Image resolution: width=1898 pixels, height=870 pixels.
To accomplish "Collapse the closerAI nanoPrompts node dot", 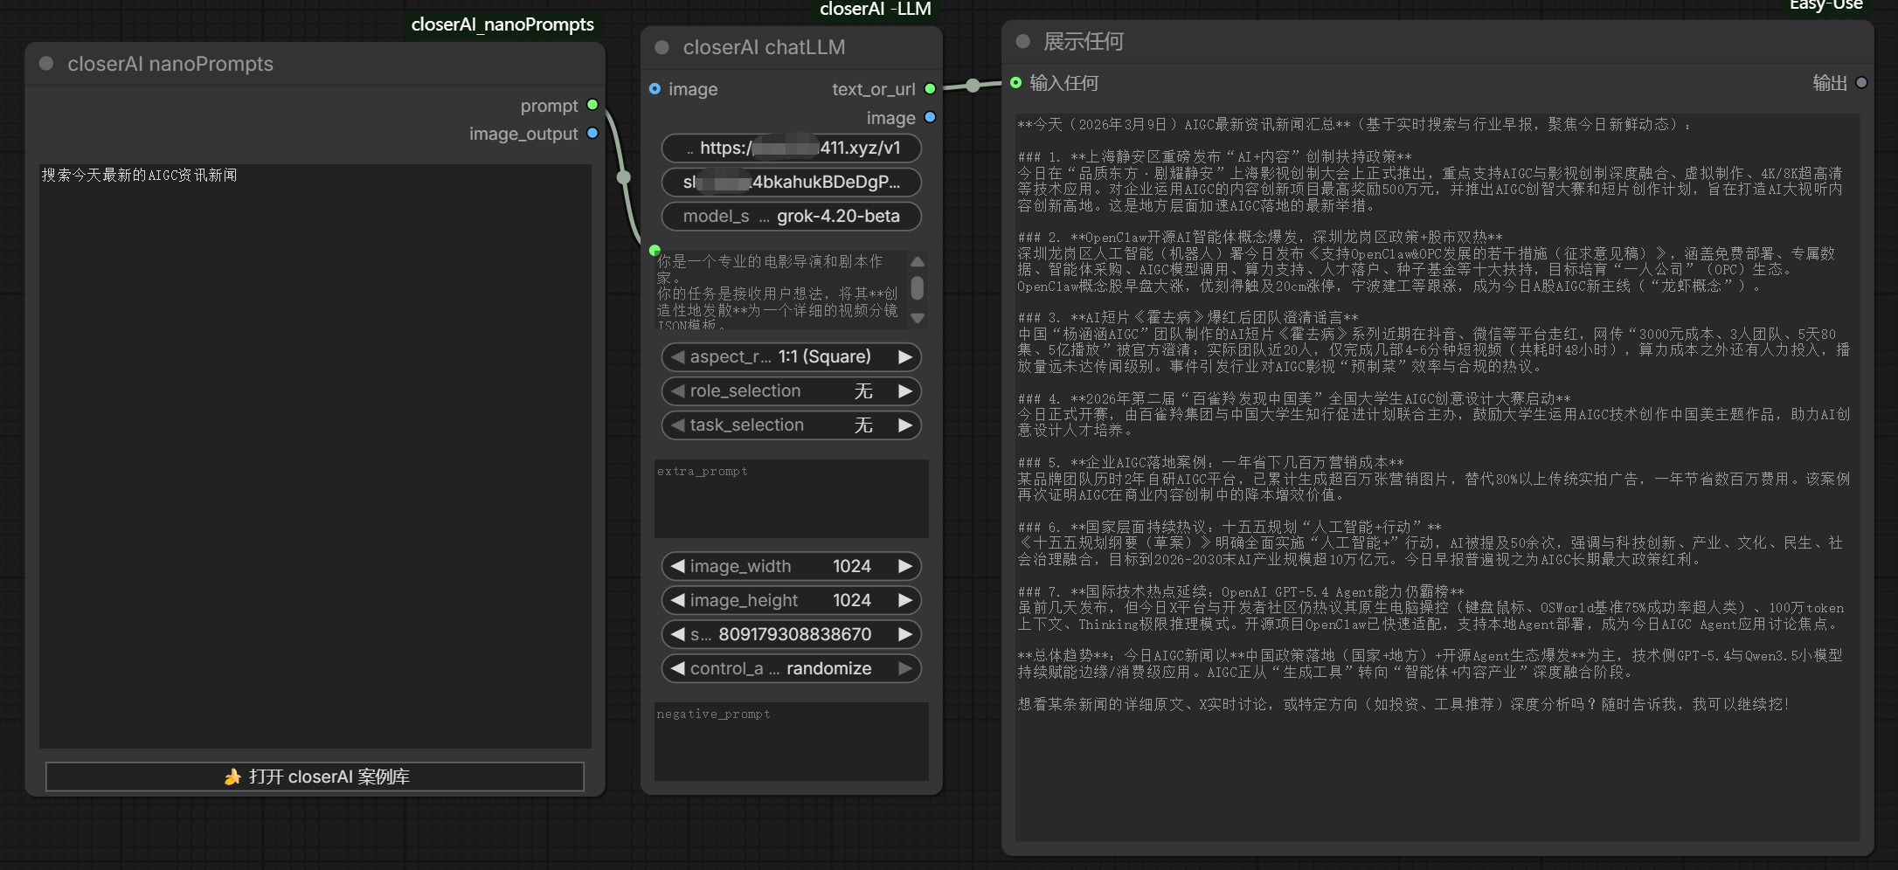I will (46, 64).
